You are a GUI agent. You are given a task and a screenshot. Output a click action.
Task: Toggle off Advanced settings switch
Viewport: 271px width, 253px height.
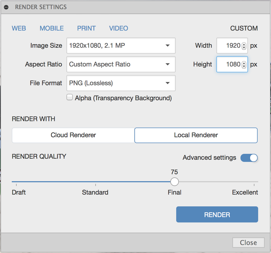(249, 158)
